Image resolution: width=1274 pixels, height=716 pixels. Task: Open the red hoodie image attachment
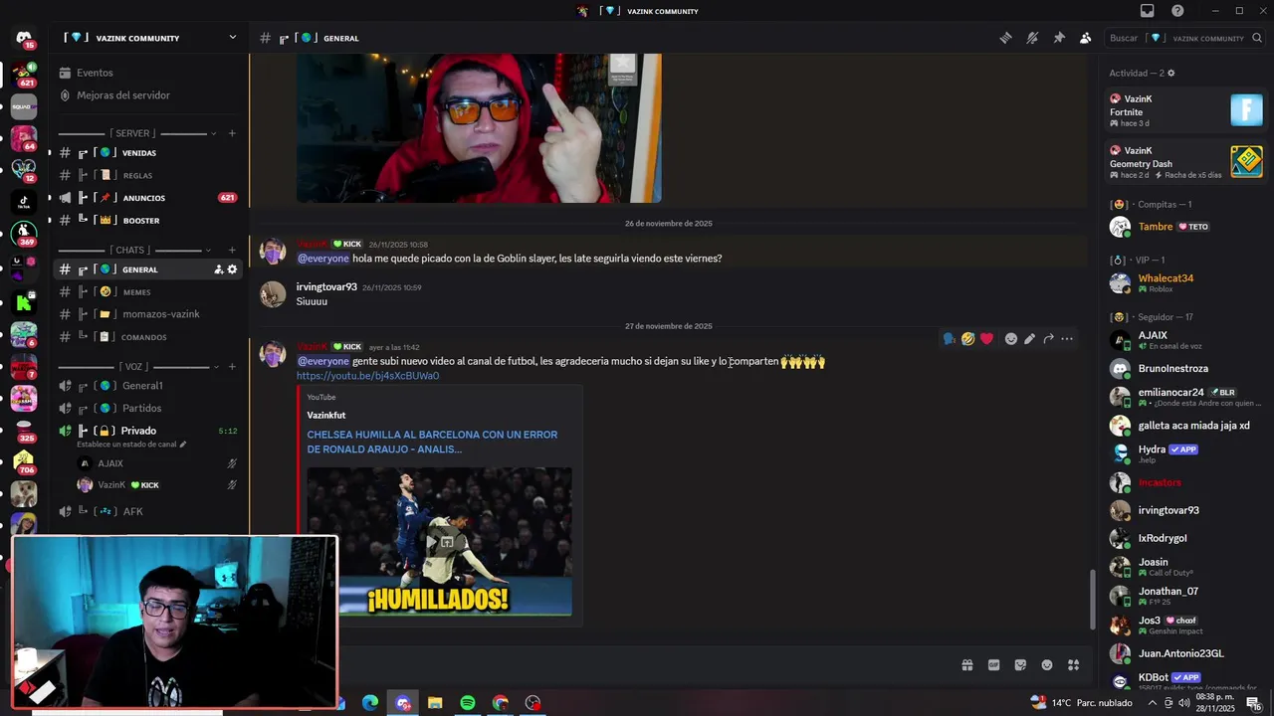479,128
